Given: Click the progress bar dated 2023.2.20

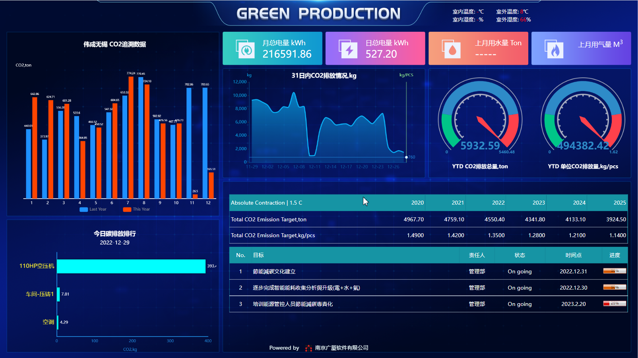Looking at the screenshot, I should click(x=615, y=304).
